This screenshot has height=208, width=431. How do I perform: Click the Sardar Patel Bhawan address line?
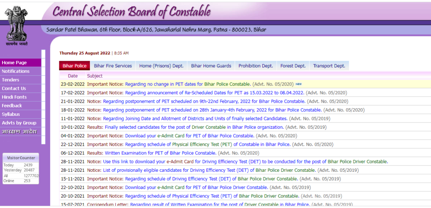tap(156, 30)
